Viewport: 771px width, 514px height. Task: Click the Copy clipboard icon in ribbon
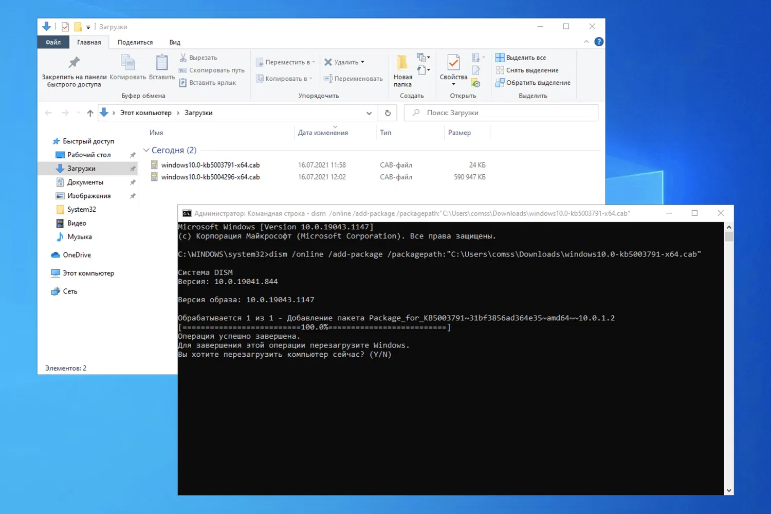[x=127, y=68]
